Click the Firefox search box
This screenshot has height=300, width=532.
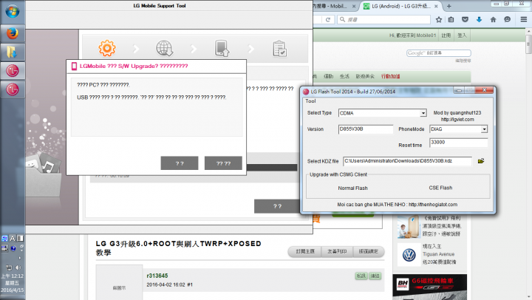pos(384,20)
